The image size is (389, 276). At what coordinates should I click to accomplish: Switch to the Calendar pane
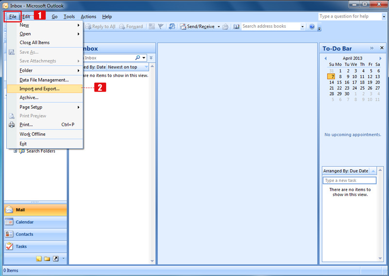click(x=35, y=222)
